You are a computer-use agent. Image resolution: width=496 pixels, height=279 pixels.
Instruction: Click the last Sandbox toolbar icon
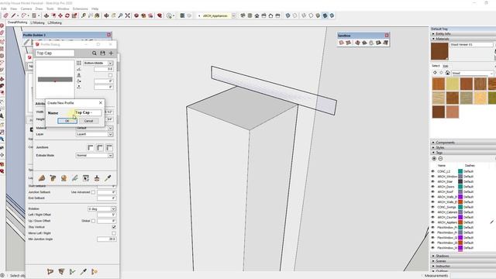coord(386,43)
